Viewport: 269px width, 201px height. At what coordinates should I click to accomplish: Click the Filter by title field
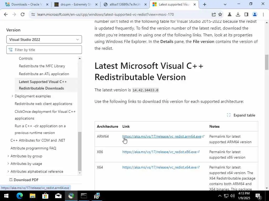44,50
